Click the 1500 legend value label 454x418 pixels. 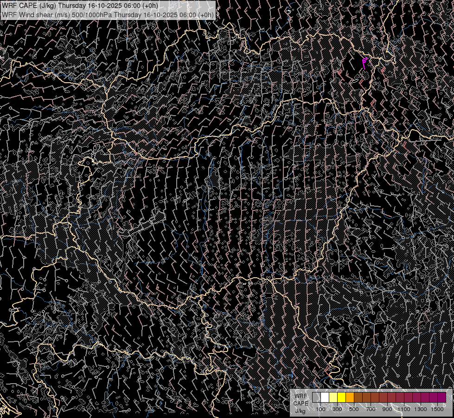pyautogui.click(x=437, y=409)
